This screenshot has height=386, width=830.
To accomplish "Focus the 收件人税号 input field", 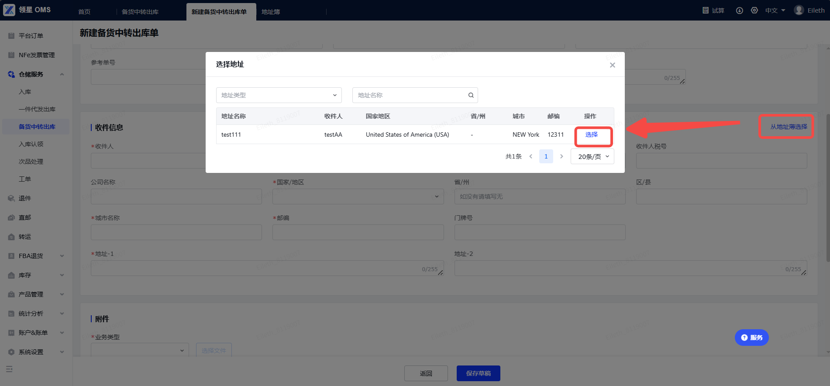I will click(x=722, y=161).
